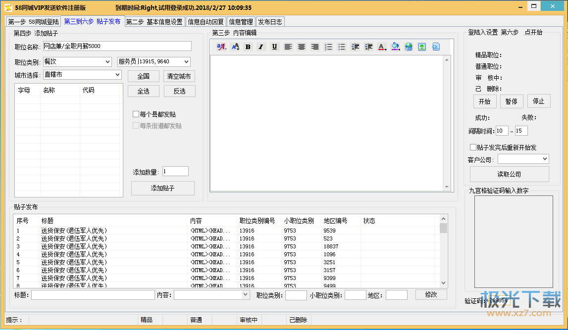Toggle bold formatting
Screen dimensions: 568x330
(x=248, y=47)
